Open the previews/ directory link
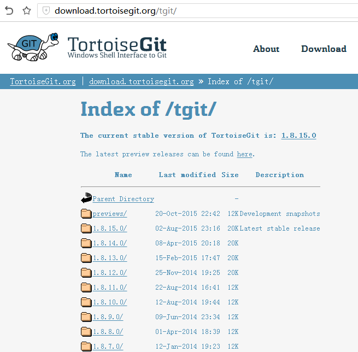This screenshot has width=358, height=352. click(x=110, y=214)
